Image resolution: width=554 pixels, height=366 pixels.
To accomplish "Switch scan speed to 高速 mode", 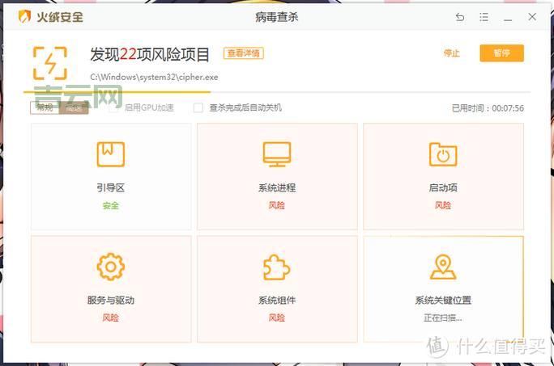I will tap(74, 108).
